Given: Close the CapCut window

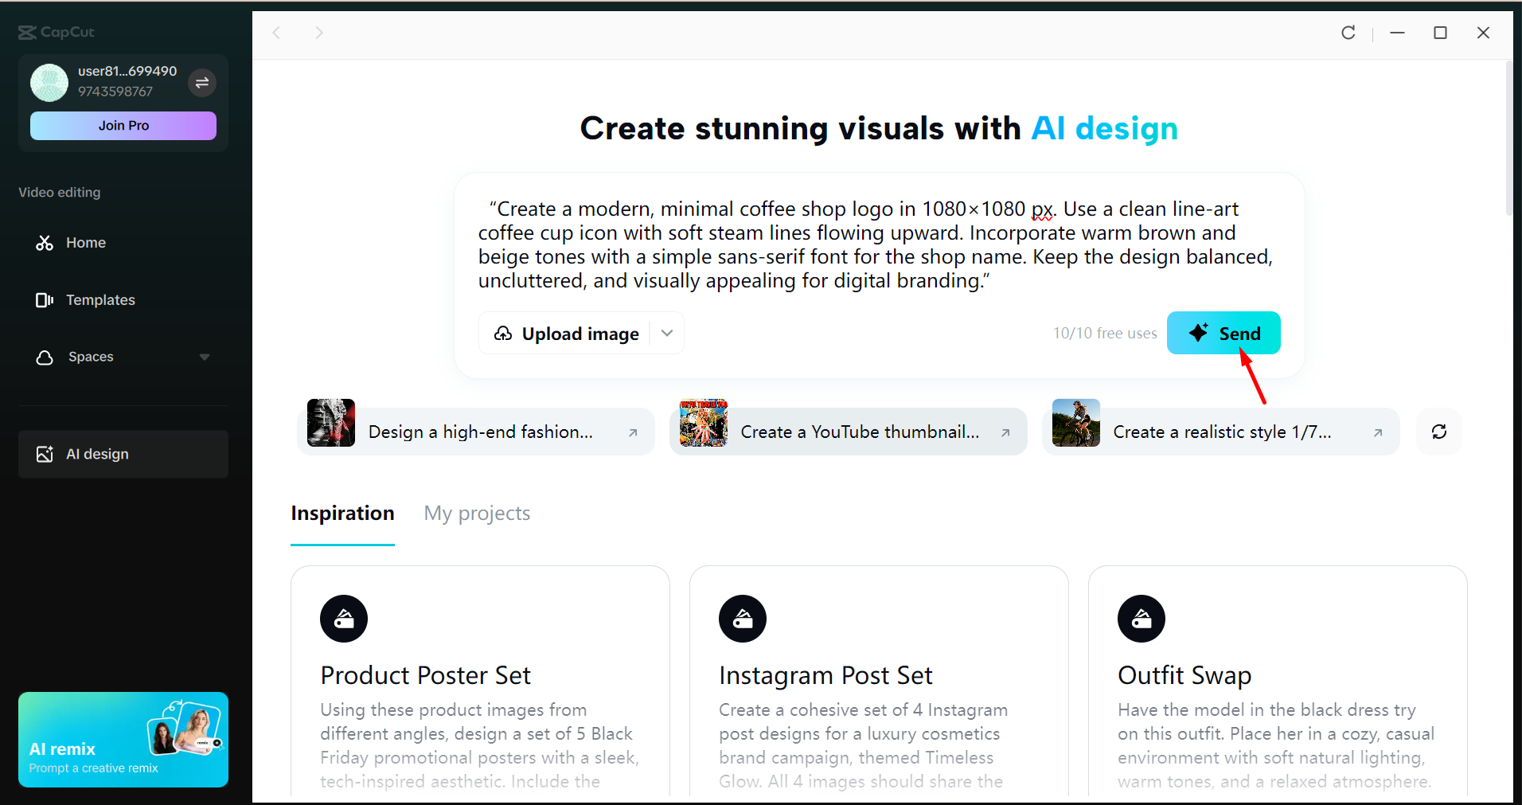Looking at the screenshot, I should point(1483,33).
